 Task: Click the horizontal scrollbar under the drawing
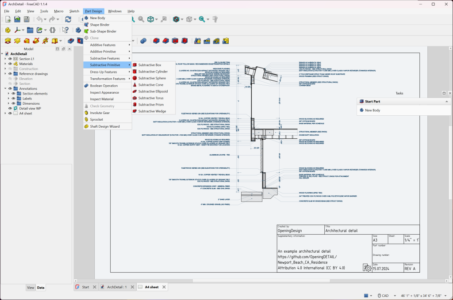[x=261, y=281]
